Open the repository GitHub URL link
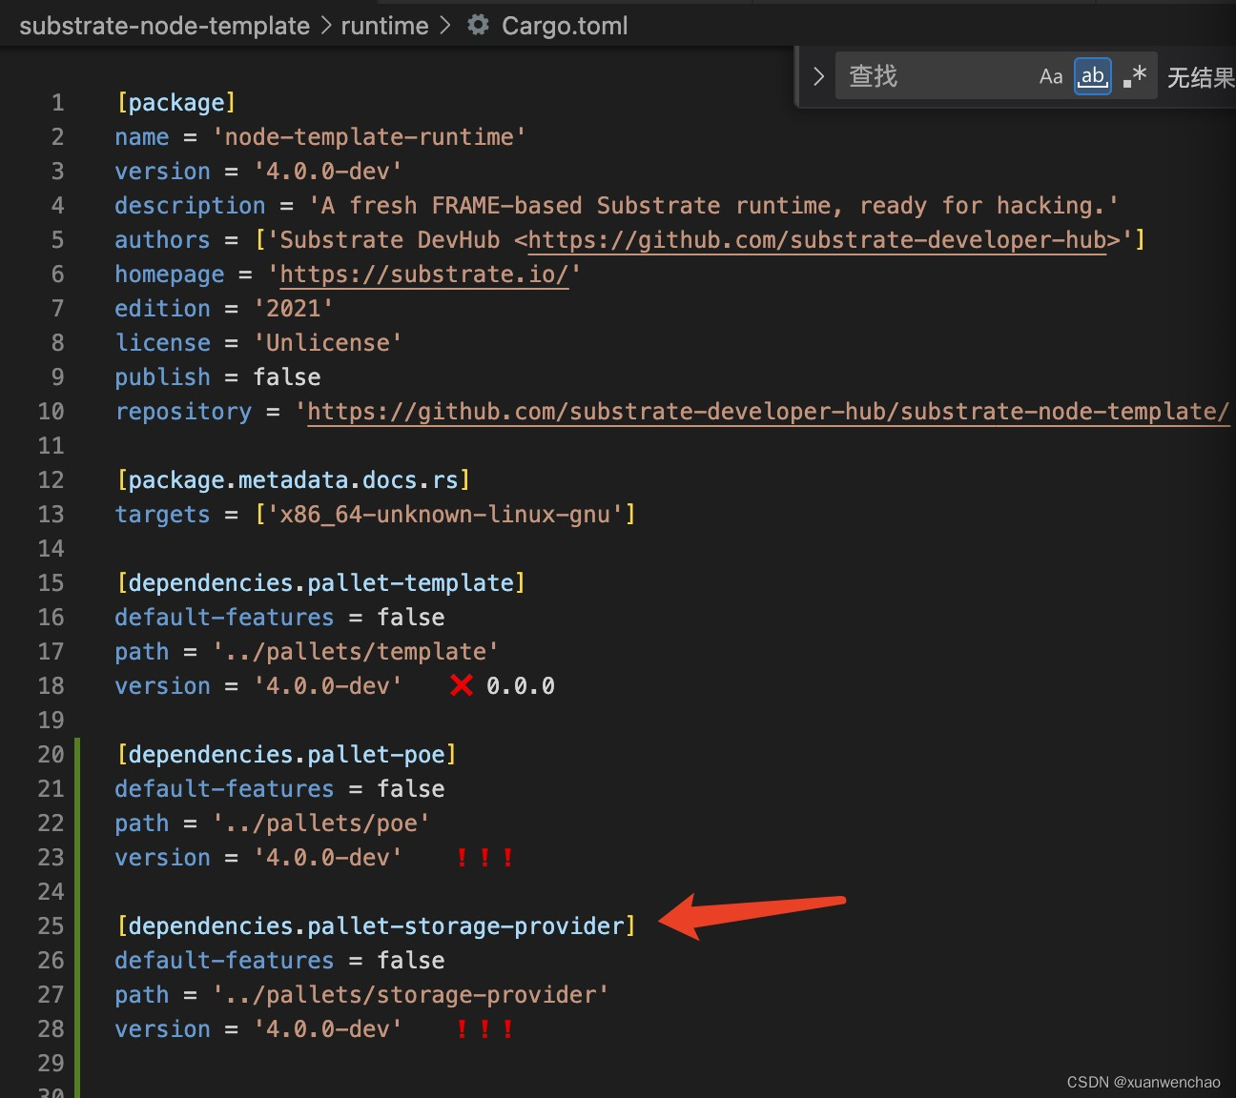The width and height of the screenshot is (1236, 1098). click(x=768, y=412)
